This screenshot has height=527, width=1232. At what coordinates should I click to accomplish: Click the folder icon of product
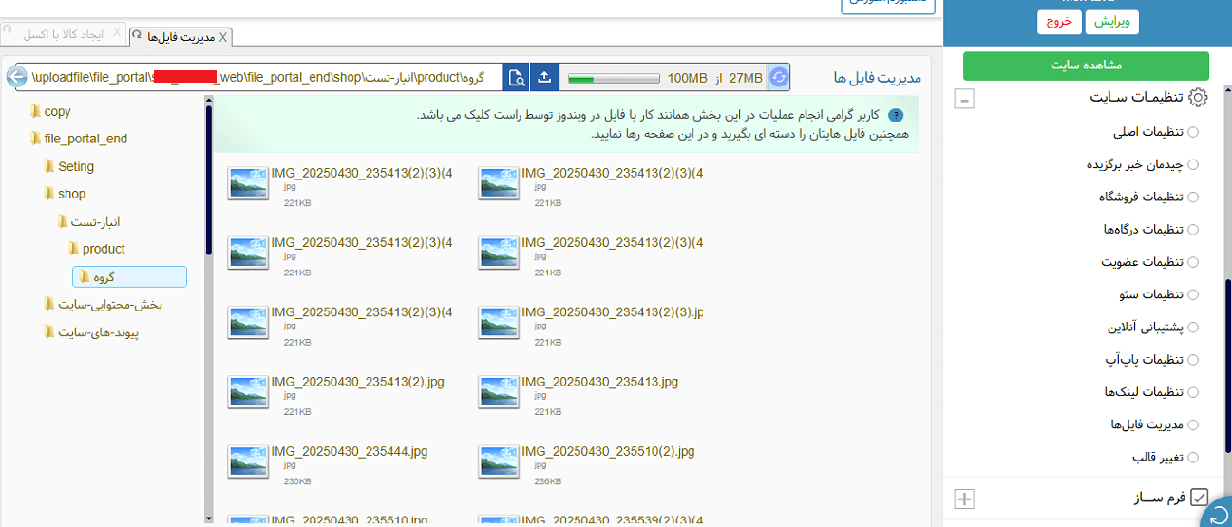coord(74,249)
